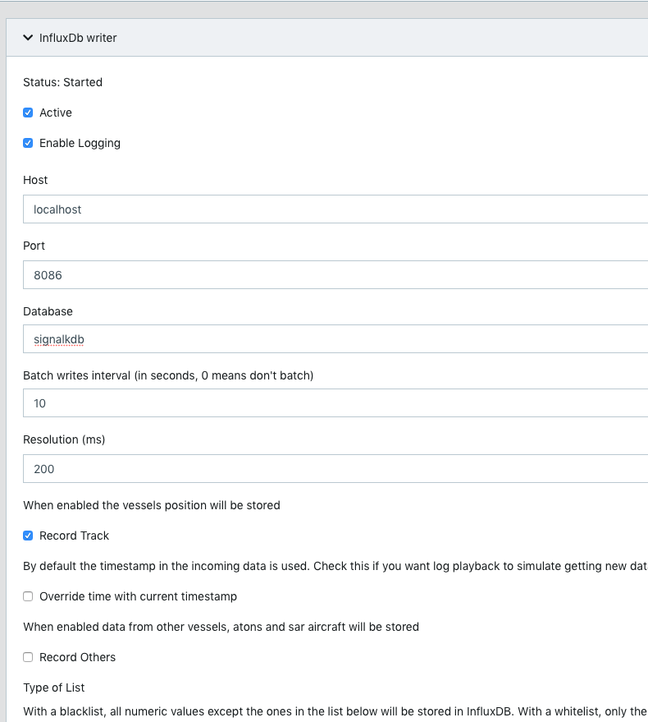648x722 pixels.
Task: Uncheck the Active checkbox
Action: coord(27,112)
